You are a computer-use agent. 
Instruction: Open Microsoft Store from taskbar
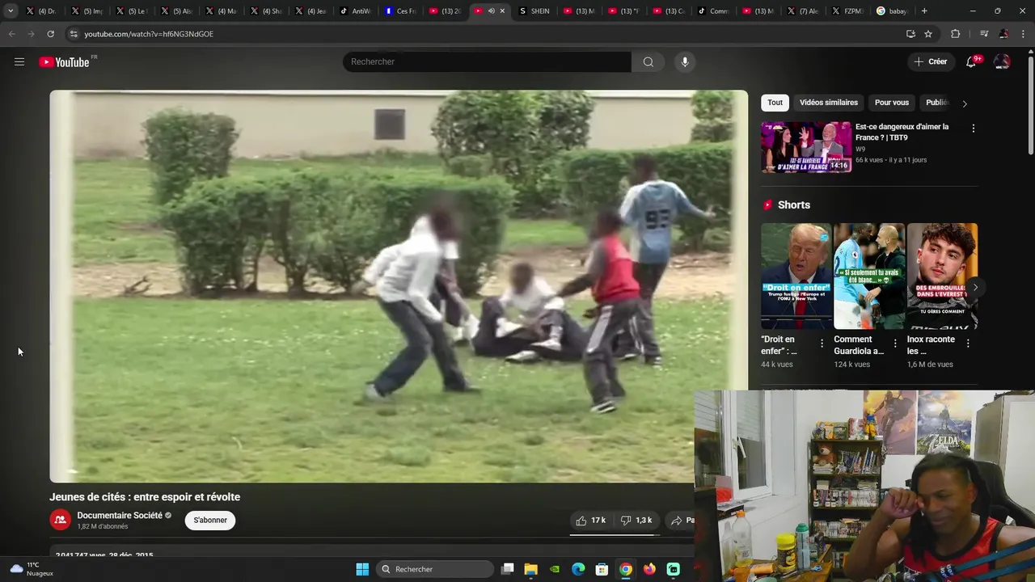pos(602,569)
